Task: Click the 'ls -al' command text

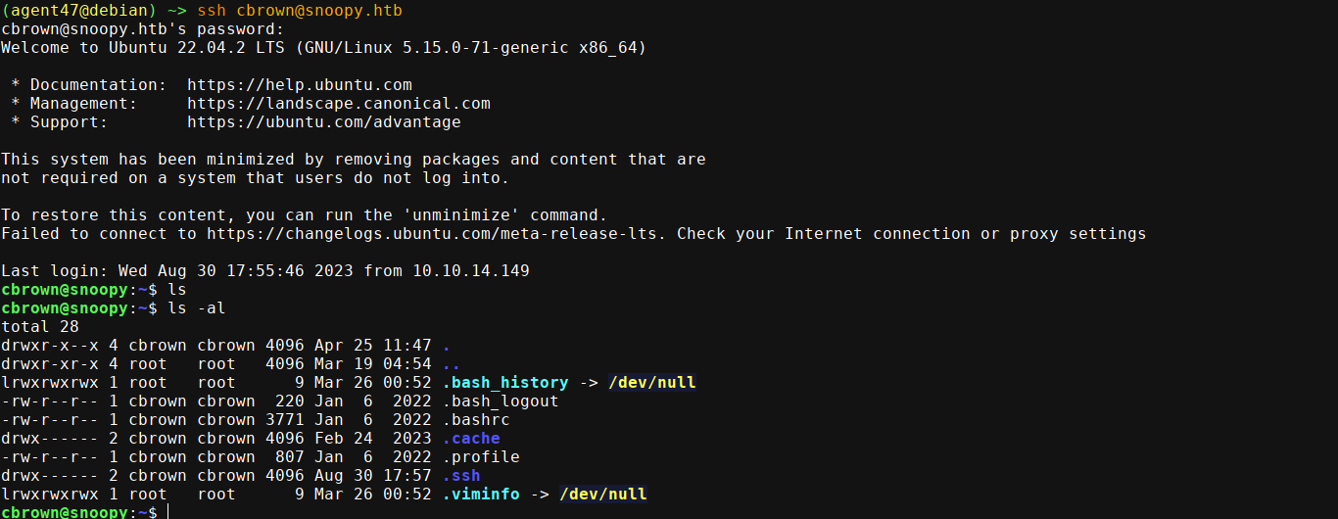Action: point(196,308)
